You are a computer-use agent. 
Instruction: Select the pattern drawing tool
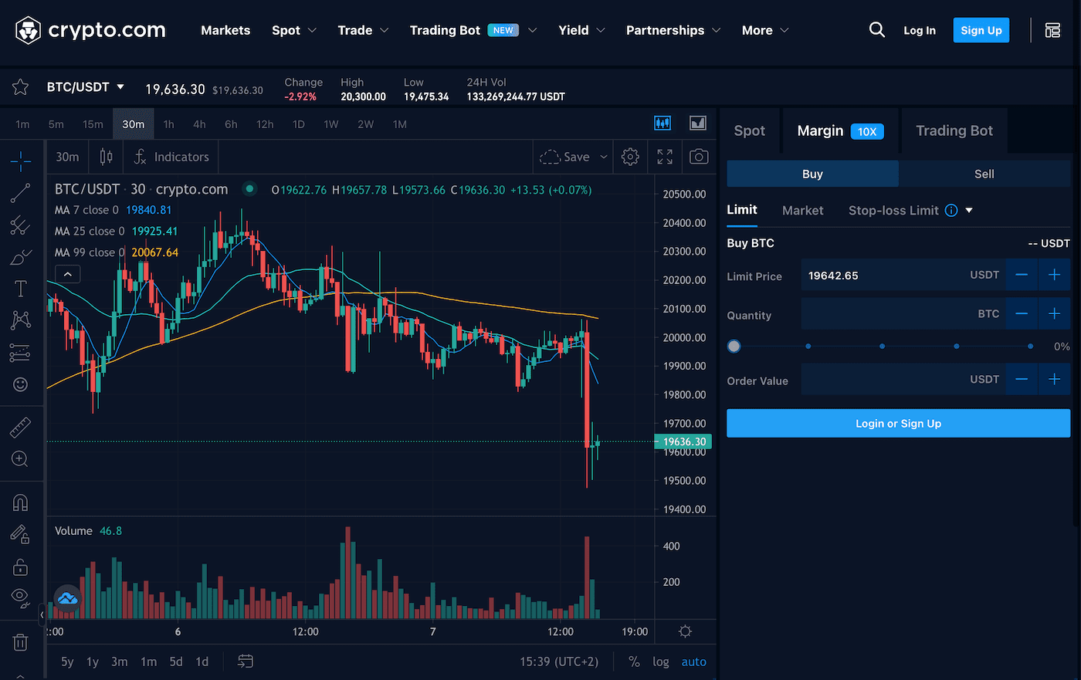(x=21, y=320)
